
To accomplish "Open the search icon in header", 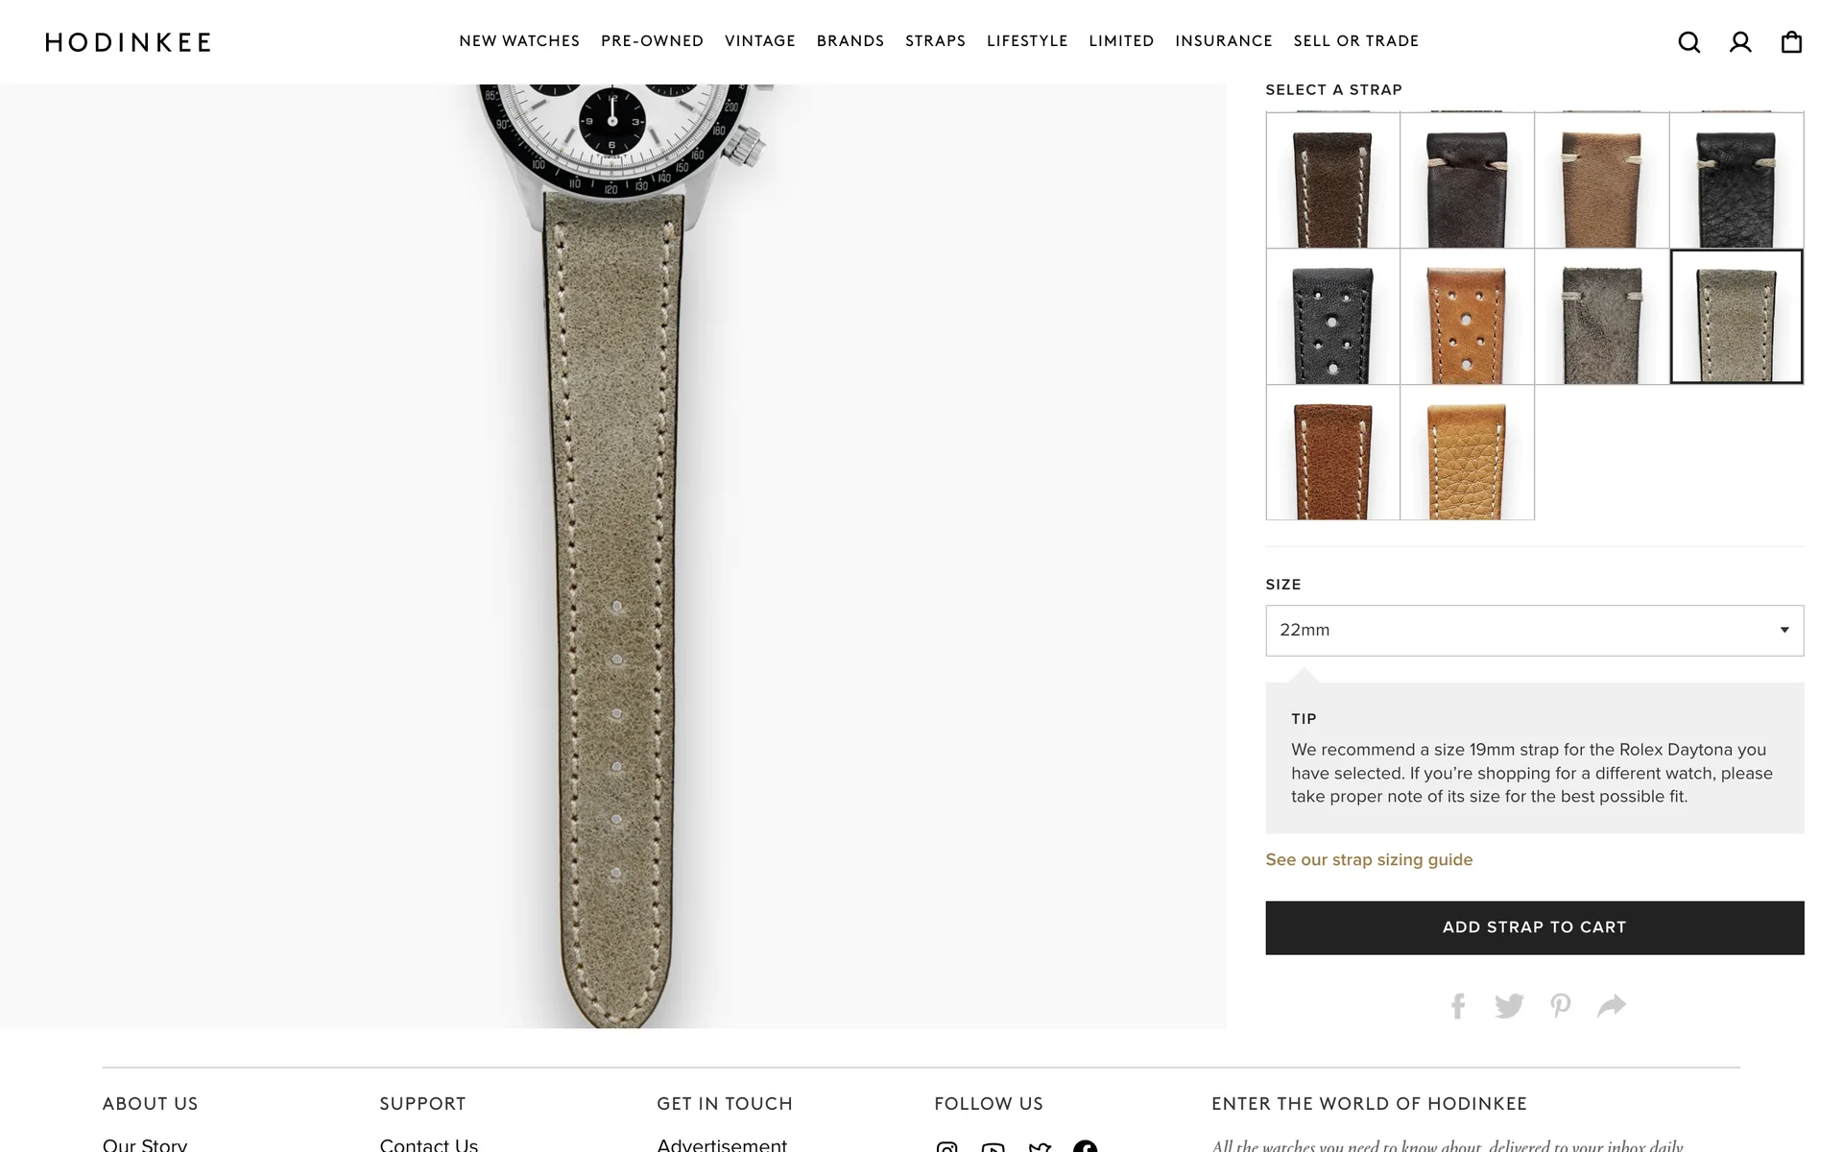I will click(x=1688, y=42).
